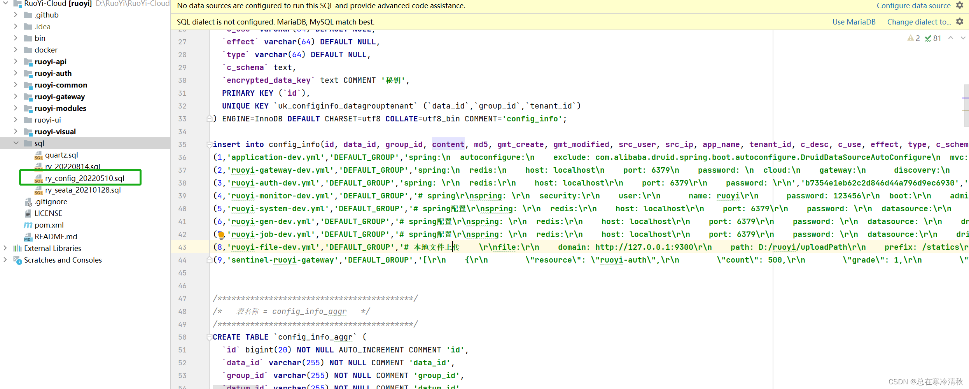Click Configure data source link
Screen dimensions: 969x389
(913, 5)
